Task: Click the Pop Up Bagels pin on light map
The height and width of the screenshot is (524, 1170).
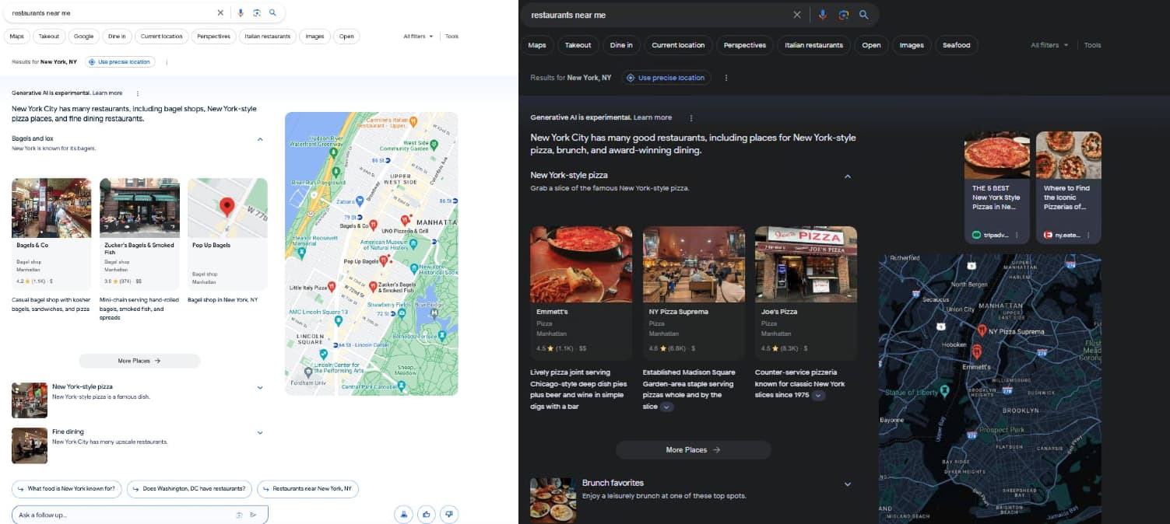Action: coord(383,260)
